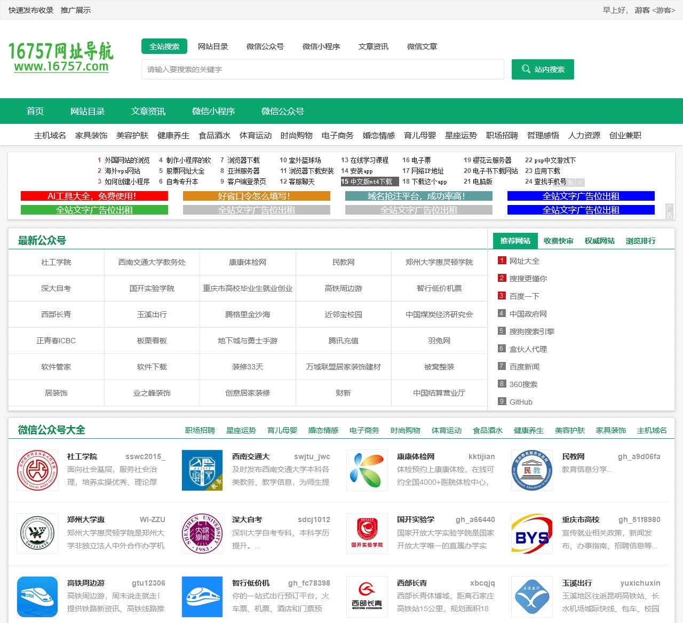Click the keyword search input field
The height and width of the screenshot is (623, 683).
coord(322,69)
